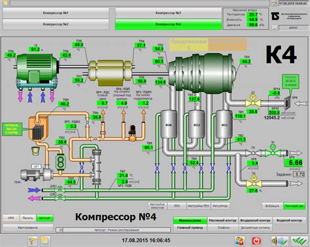This screenshot has height=247, width=310.
Task: Click the green compressor housing graphic
Action: tap(201, 73)
